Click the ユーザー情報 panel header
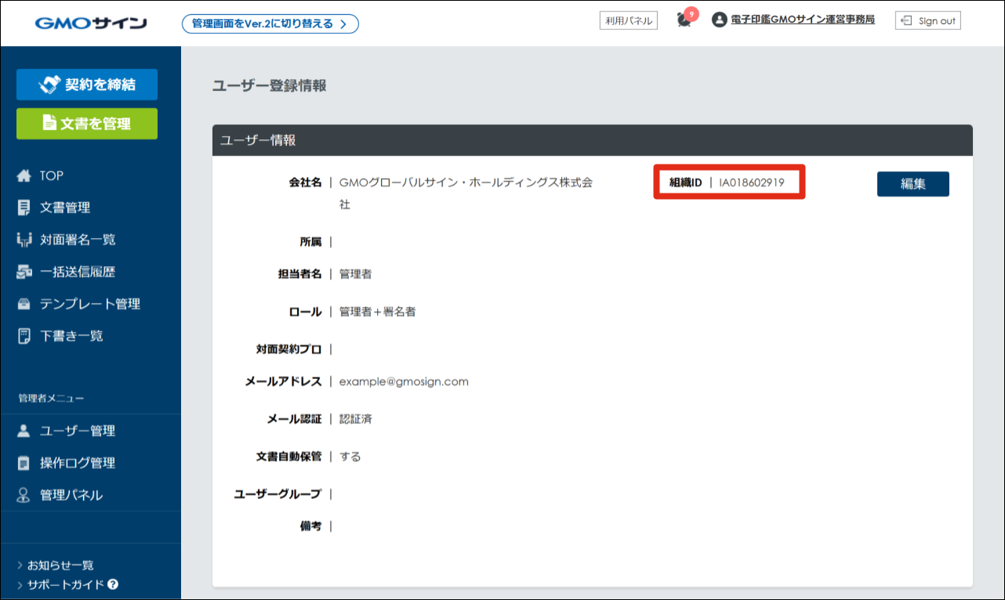 pos(593,140)
